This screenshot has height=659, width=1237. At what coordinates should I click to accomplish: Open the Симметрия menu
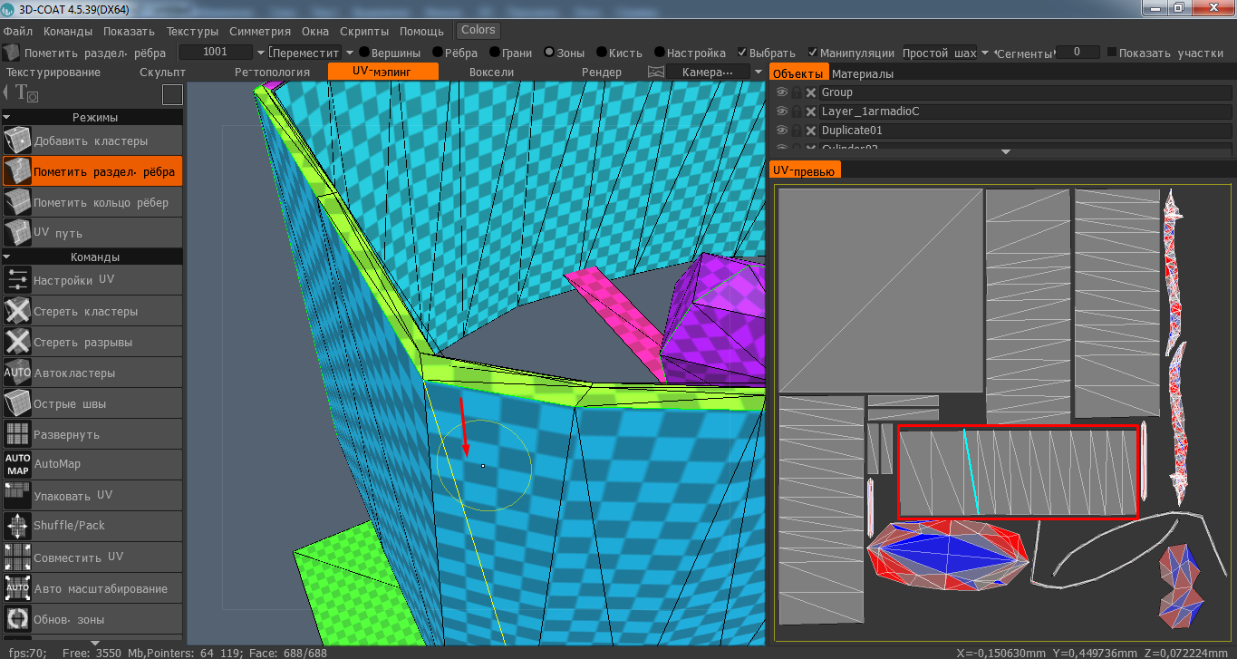[x=260, y=31]
